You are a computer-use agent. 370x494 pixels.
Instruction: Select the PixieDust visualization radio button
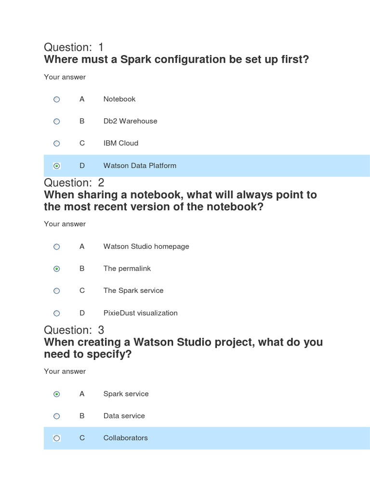tap(57, 313)
